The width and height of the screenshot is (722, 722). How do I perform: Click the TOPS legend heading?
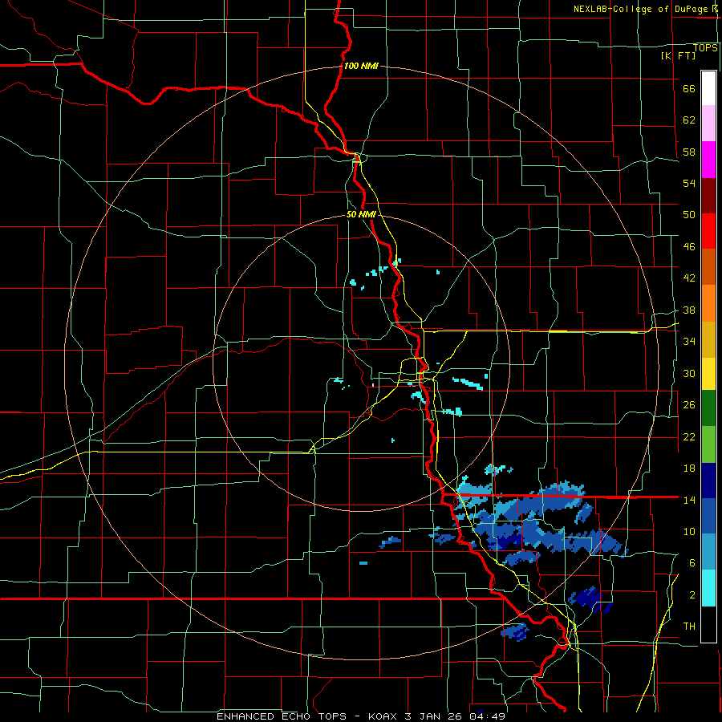705,48
